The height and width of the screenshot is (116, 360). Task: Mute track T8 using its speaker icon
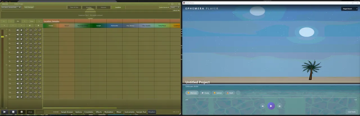tap(18, 61)
